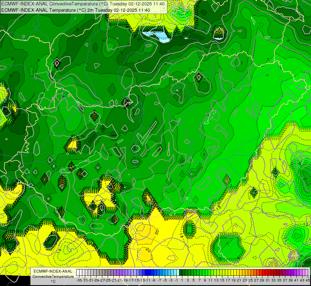
Task: Click the 45 value on the legend scale
Action: pos(308,280)
